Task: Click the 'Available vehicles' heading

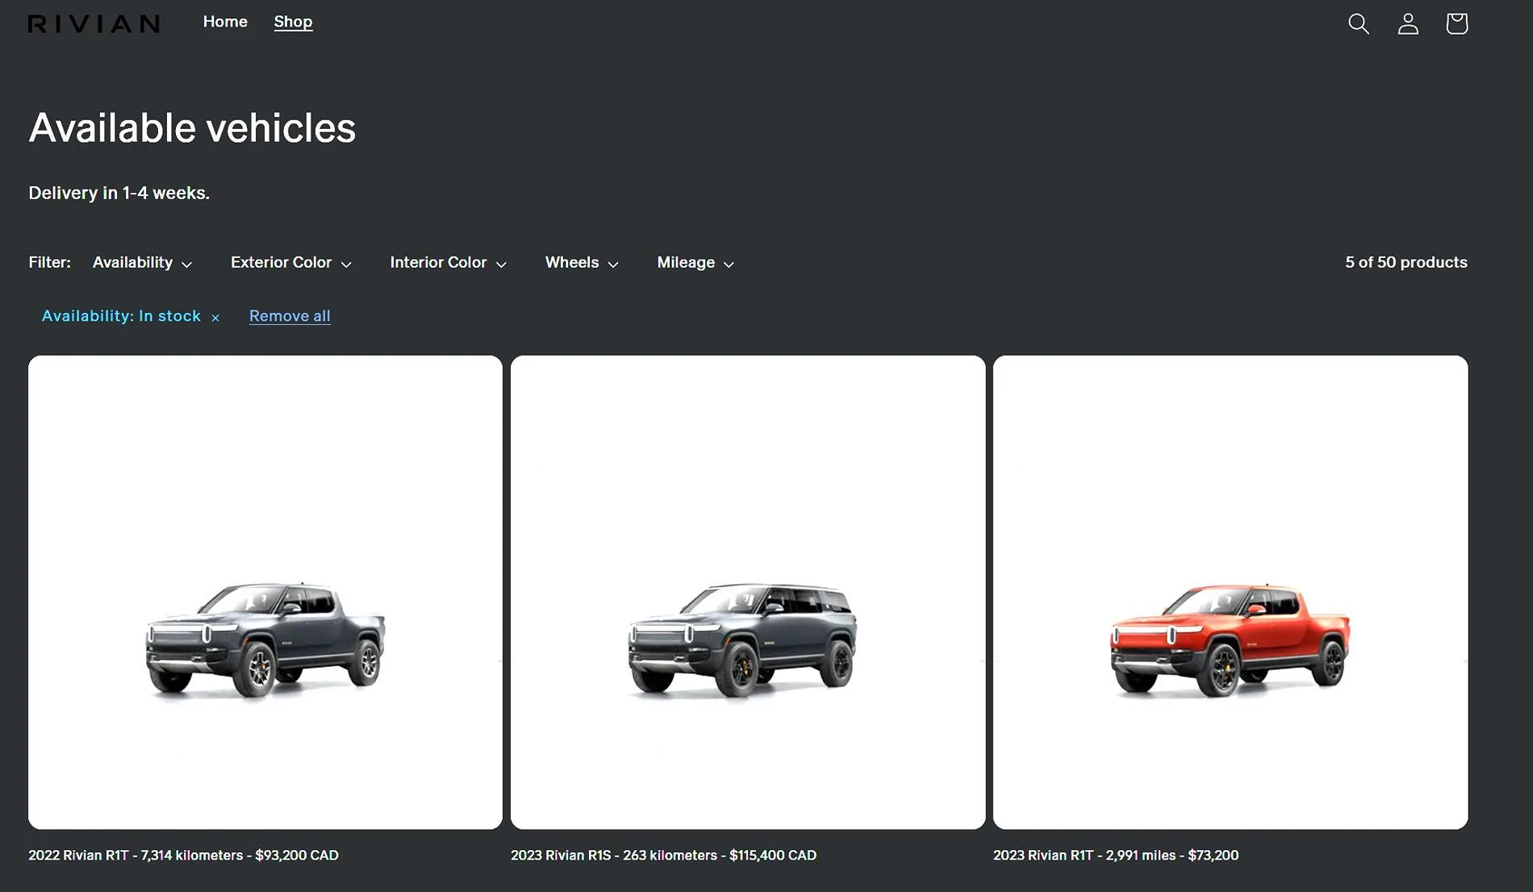Action: [192, 127]
